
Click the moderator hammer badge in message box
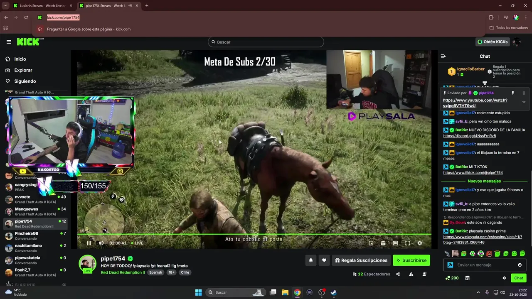(x=450, y=265)
